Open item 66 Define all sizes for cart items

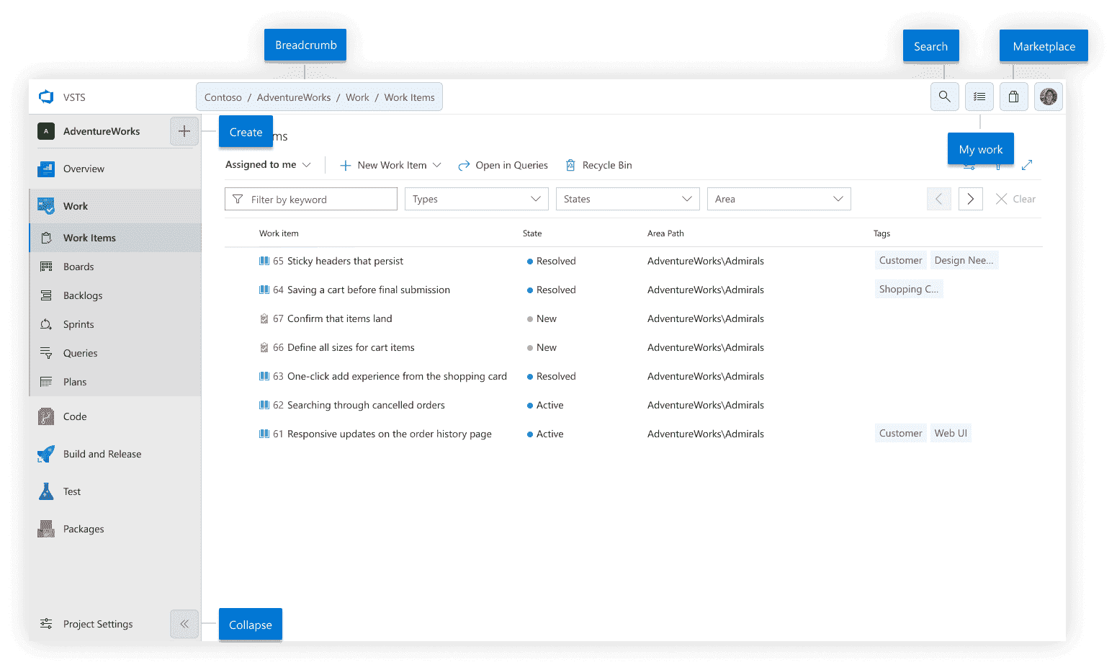coord(351,347)
